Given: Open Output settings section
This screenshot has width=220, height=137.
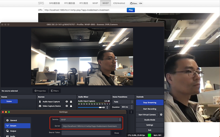Looking at the screenshot, I should 13,131.
